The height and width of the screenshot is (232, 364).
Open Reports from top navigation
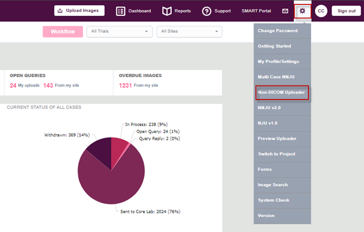pyautogui.click(x=176, y=11)
